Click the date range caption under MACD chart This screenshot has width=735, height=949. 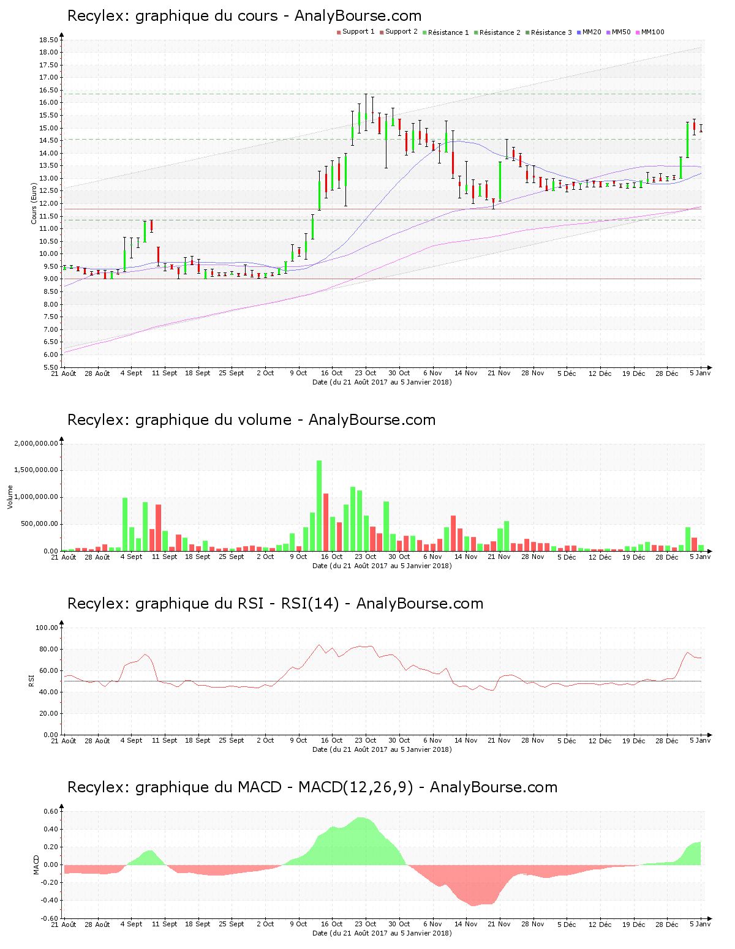click(382, 933)
